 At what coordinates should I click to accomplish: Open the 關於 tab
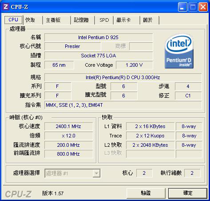coord(150,20)
